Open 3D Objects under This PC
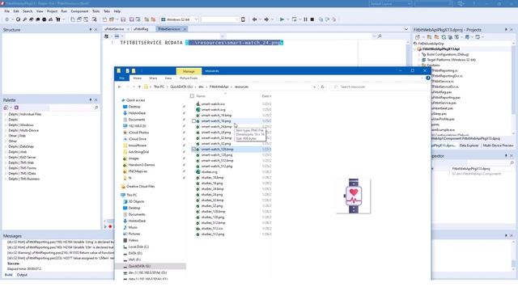518x291 pixels. click(136, 201)
